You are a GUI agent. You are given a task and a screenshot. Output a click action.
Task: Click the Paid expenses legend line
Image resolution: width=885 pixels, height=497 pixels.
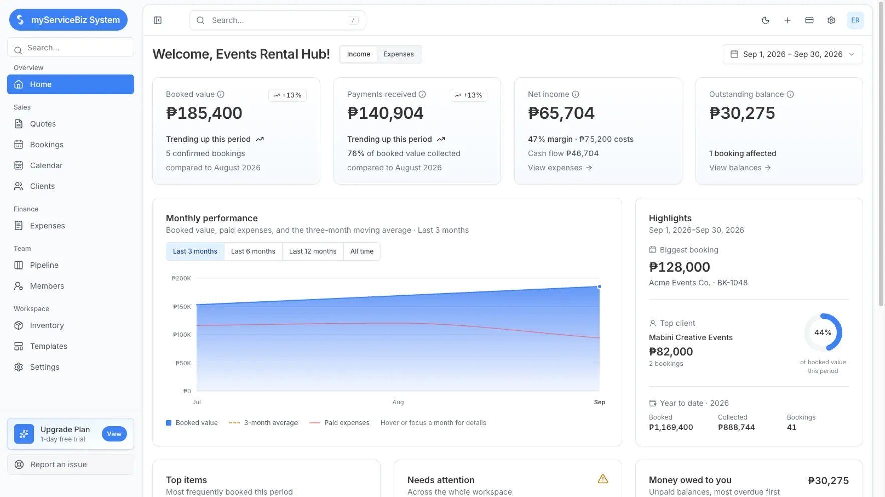click(315, 423)
